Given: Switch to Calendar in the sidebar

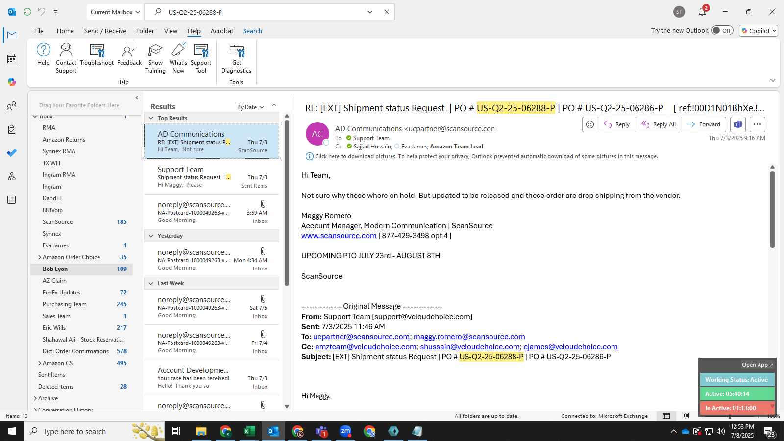Looking at the screenshot, I should click(x=12, y=59).
